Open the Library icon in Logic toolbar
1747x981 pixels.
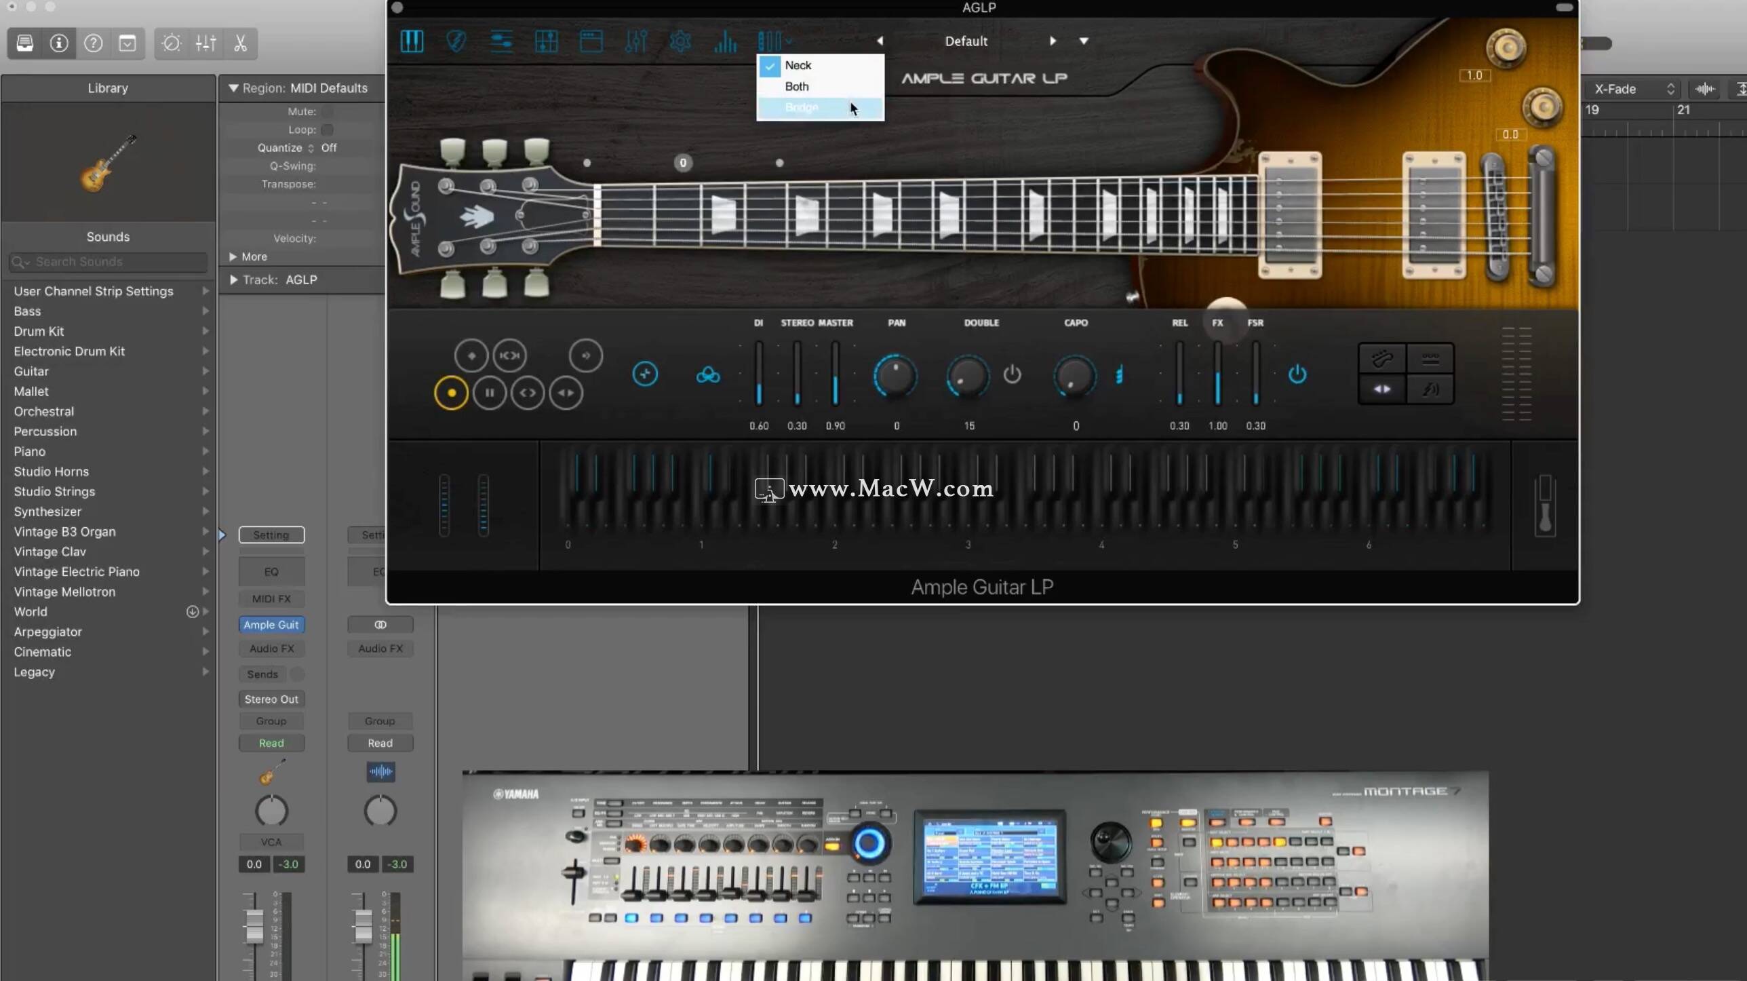click(25, 43)
